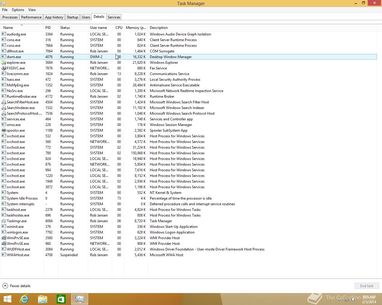Click the Task Manager title bar icon
The height and width of the screenshot is (305, 382).
pos(3,3)
